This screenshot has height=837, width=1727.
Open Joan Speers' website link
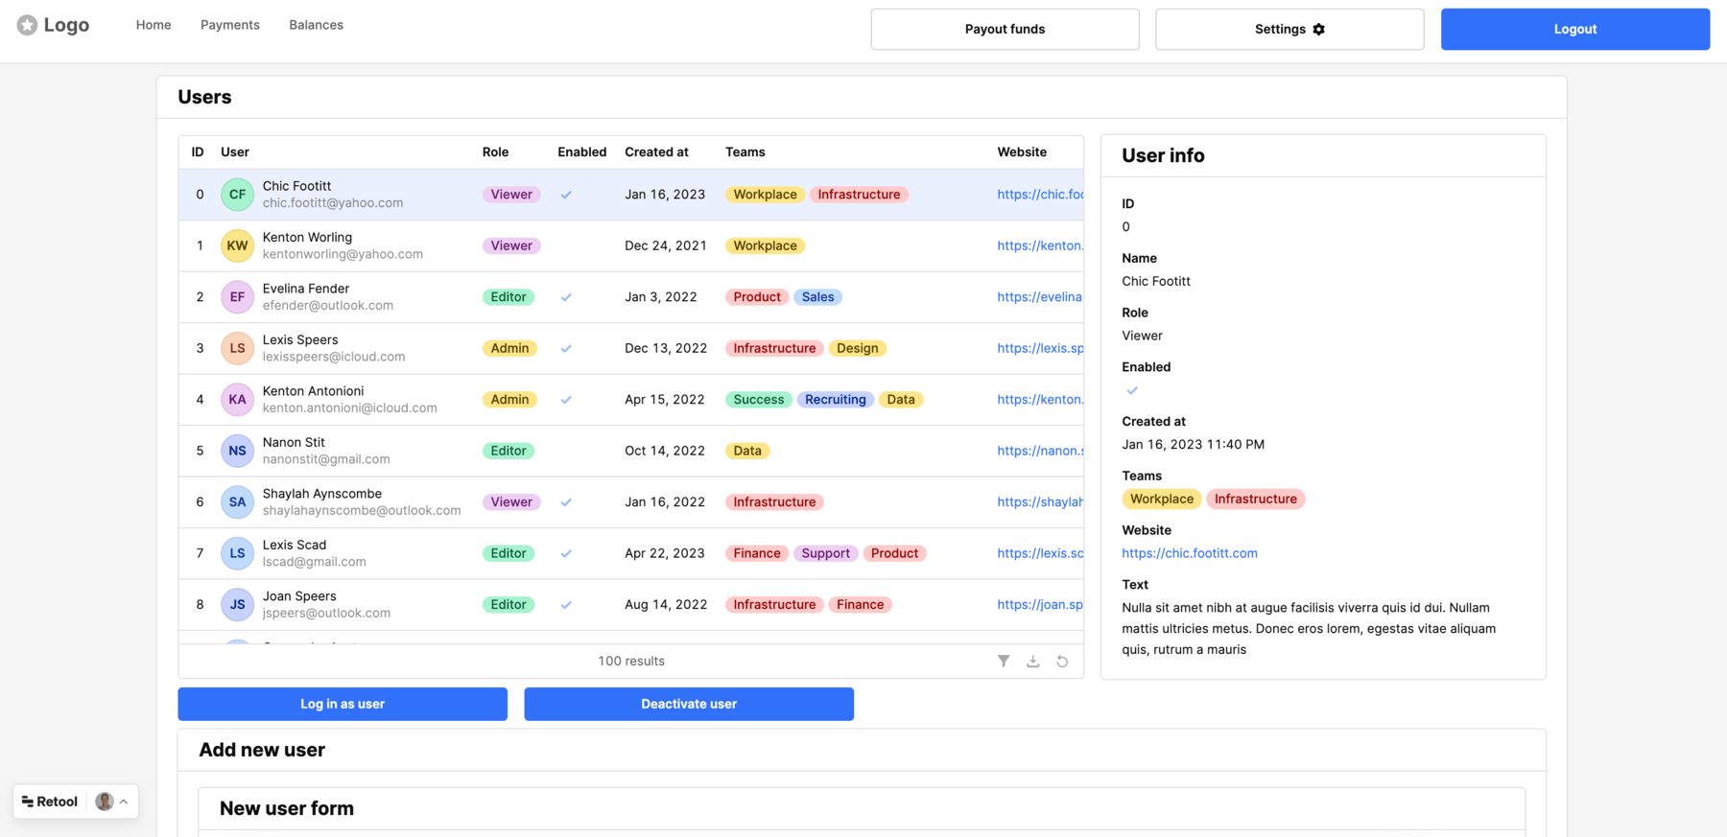pyautogui.click(x=1040, y=605)
